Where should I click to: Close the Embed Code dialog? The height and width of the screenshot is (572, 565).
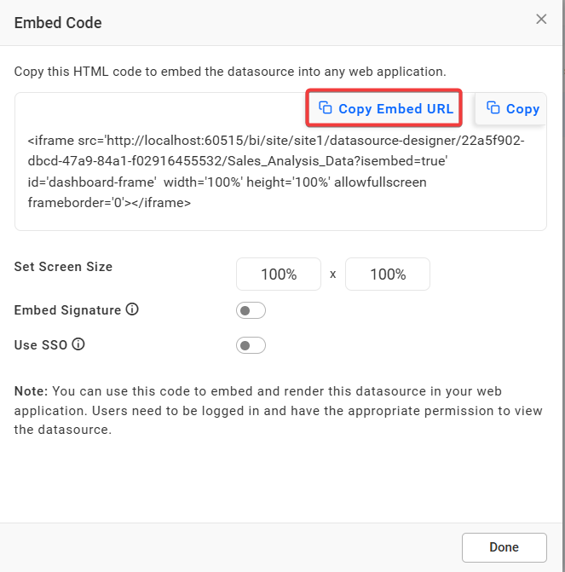coord(541,19)
